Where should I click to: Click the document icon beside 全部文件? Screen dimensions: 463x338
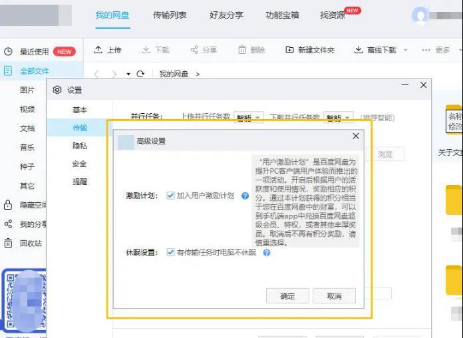[8, 71]
